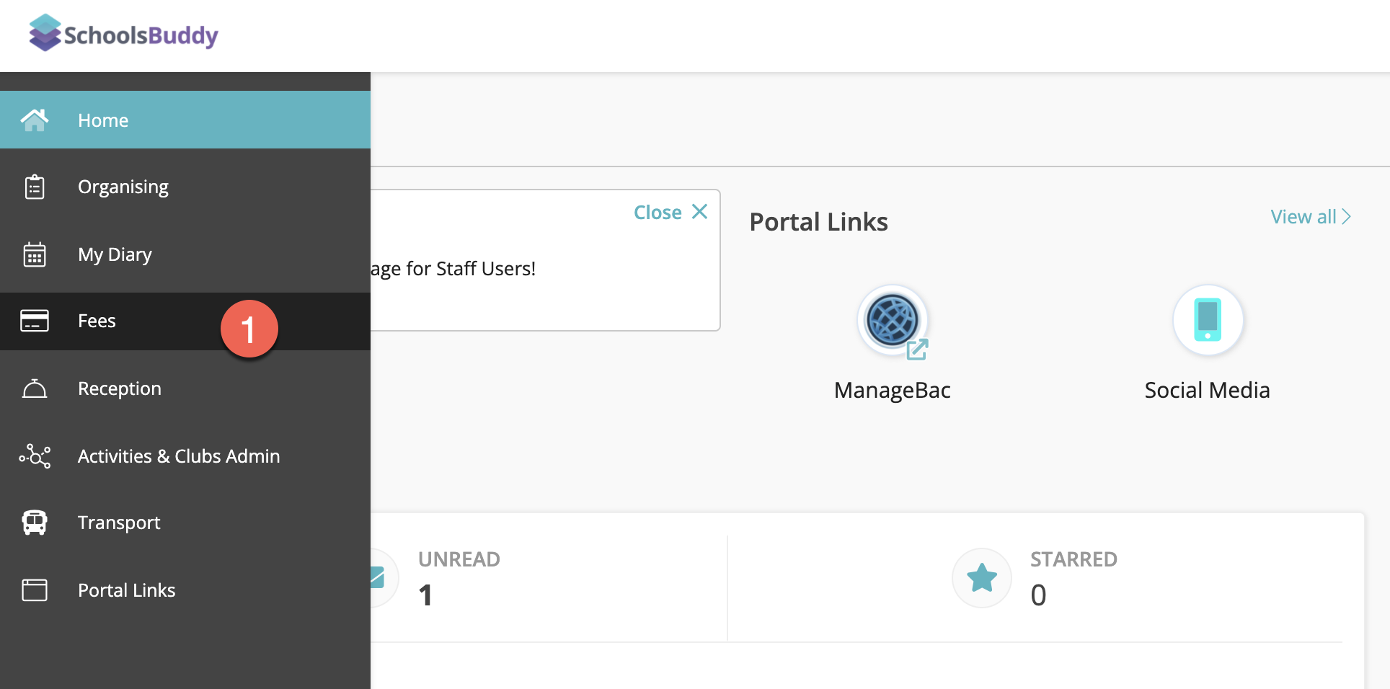The width and height of the screenshot is (1390, 689).
Task: Click the red step 1 marker
Action: coord(249,329)
